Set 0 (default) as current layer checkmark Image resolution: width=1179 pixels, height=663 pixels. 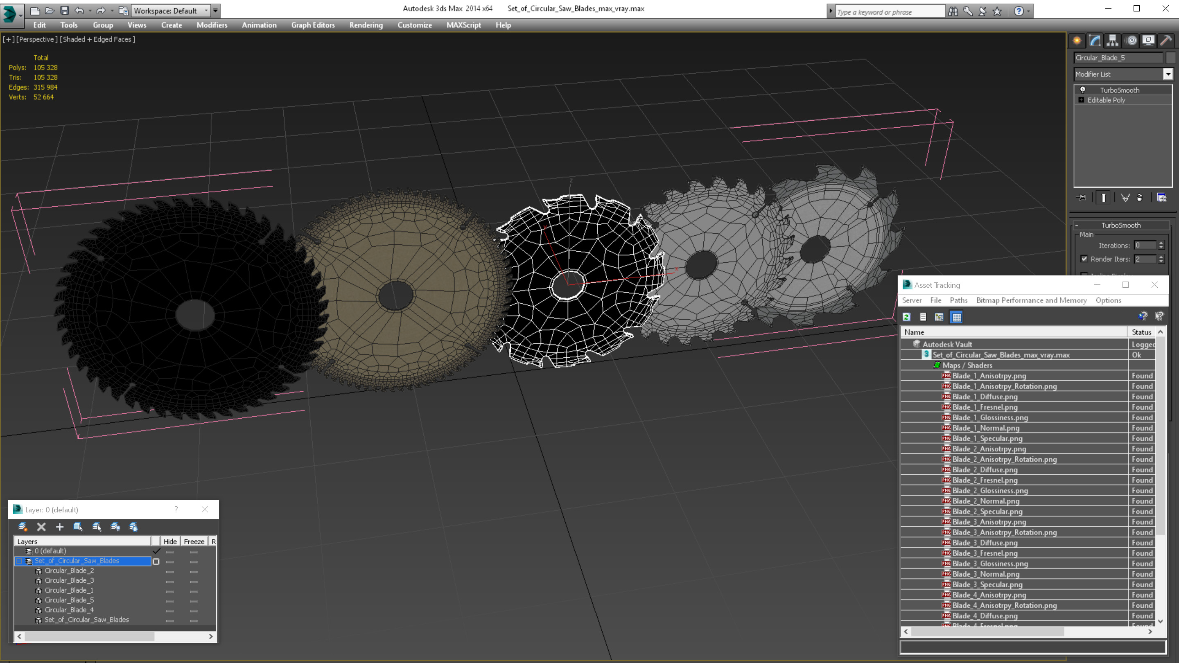(x=156, y=551)
